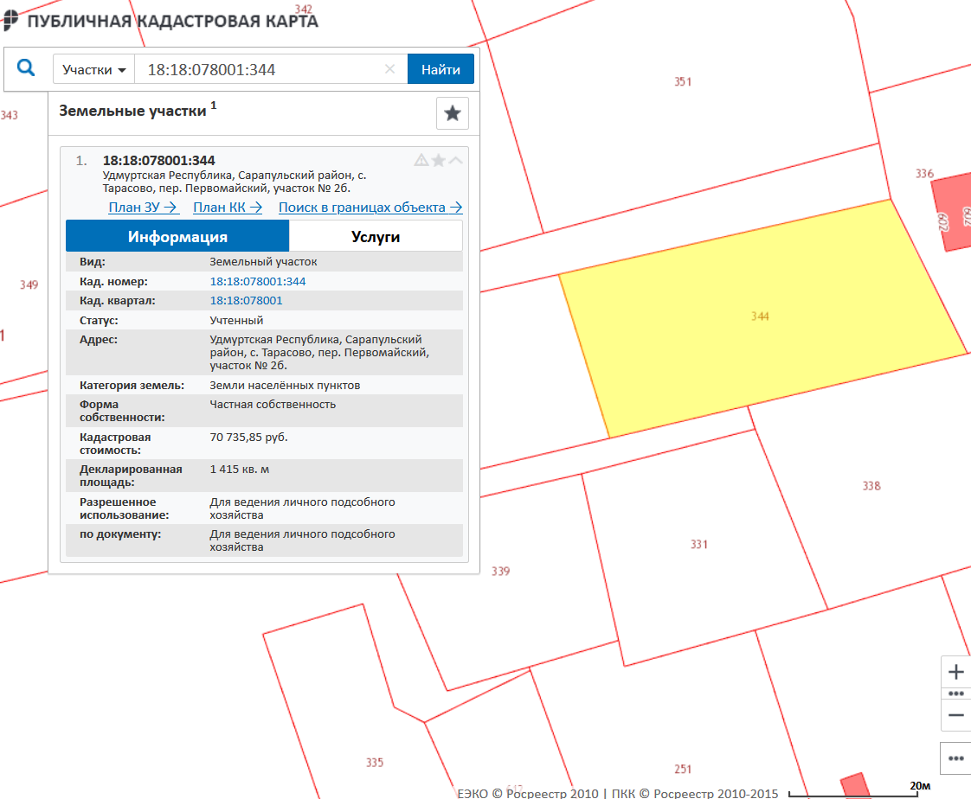Click Земельный участок type value
This screenshot has height=799, width=971.
coord(263,262)
